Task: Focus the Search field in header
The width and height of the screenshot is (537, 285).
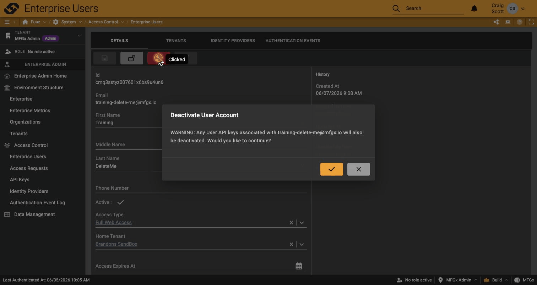Action: pyautogui.click(x=434, y=8)
